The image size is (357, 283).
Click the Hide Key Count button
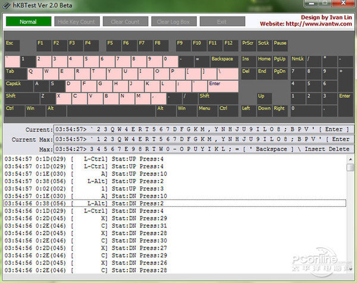click(77, 21)
